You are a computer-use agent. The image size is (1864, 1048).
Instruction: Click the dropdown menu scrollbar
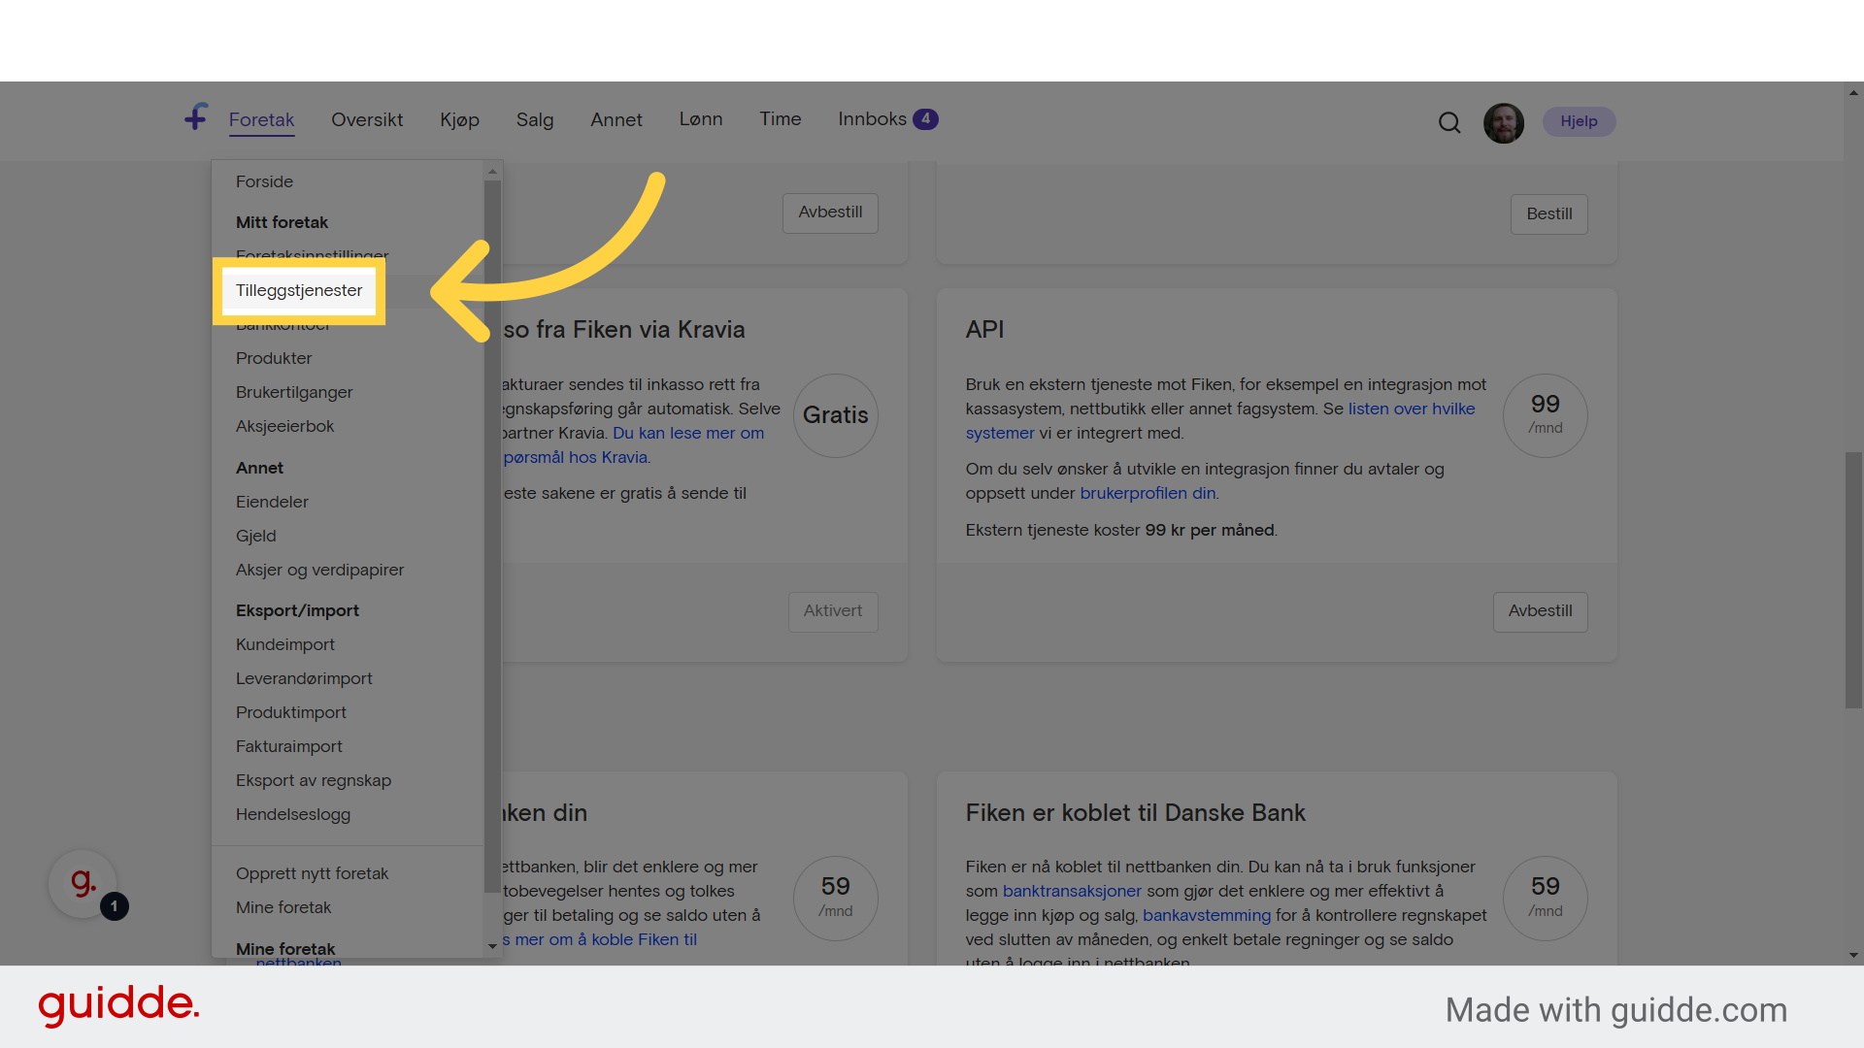pyautogui.click(x=492, y=537)
